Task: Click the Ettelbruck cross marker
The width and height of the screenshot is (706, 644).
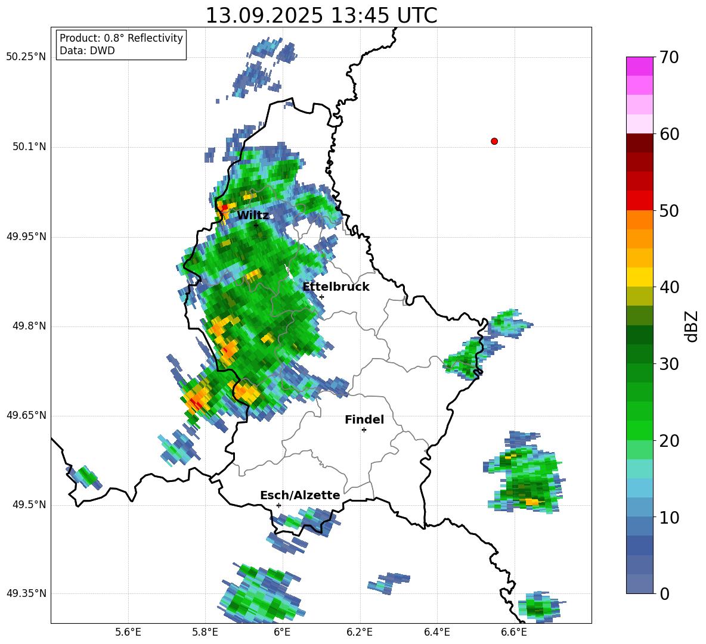Action: click(321, 297)
